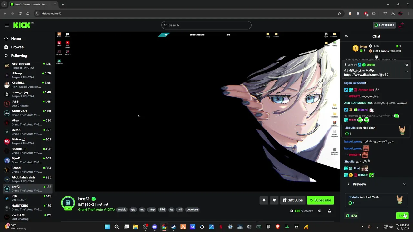Open D7MX channel in sidebar
The image size is (413, 232).
27,132
